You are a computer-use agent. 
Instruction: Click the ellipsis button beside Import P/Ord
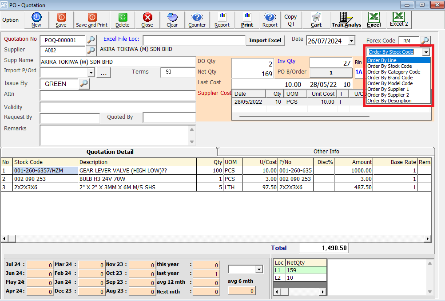103,73
